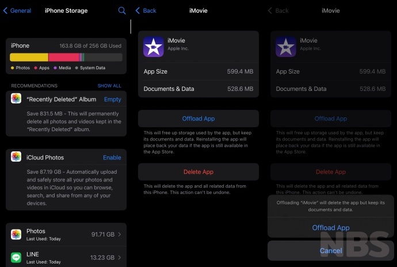Tap the dimmed Back in right iMovie screen
Screen dimensions: 397x267
(x=278, y=10)
